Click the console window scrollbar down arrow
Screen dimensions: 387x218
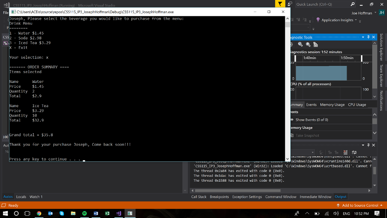pyautogui.click(x=288, y=159)
